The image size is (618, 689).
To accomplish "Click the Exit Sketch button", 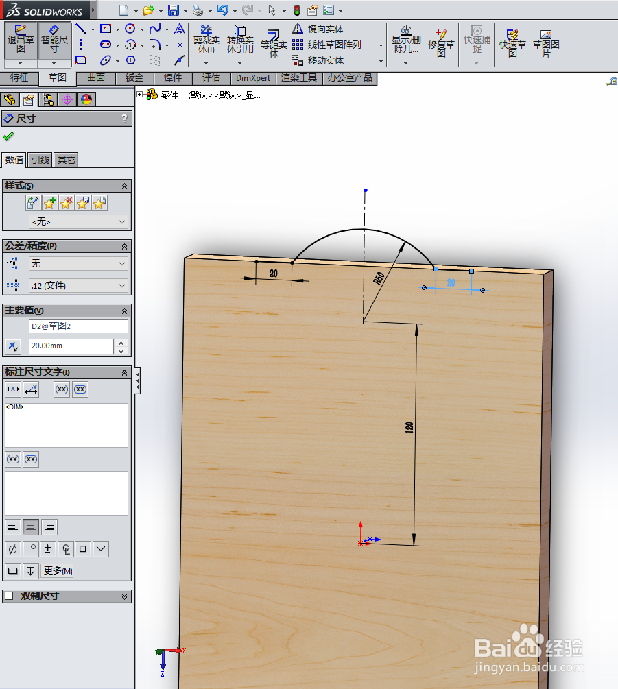I will tap(21, 41).
